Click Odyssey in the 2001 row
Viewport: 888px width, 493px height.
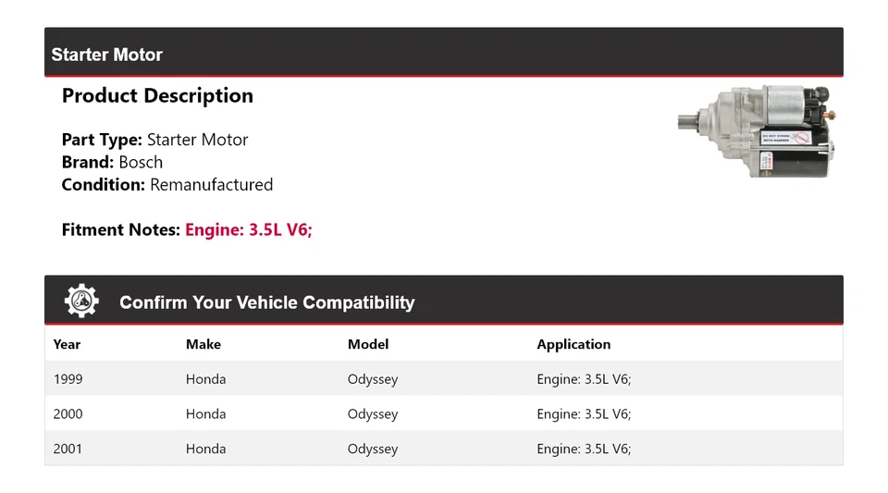373,449
